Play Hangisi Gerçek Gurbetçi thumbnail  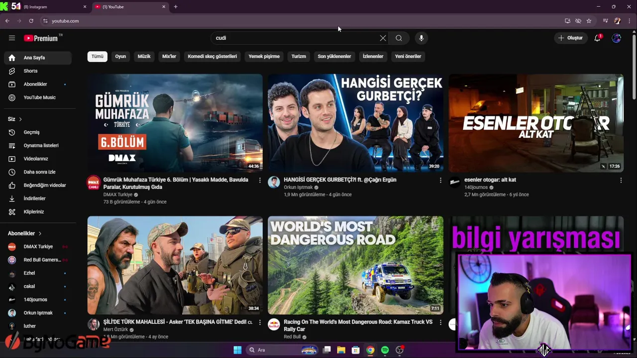click(355, 123)
